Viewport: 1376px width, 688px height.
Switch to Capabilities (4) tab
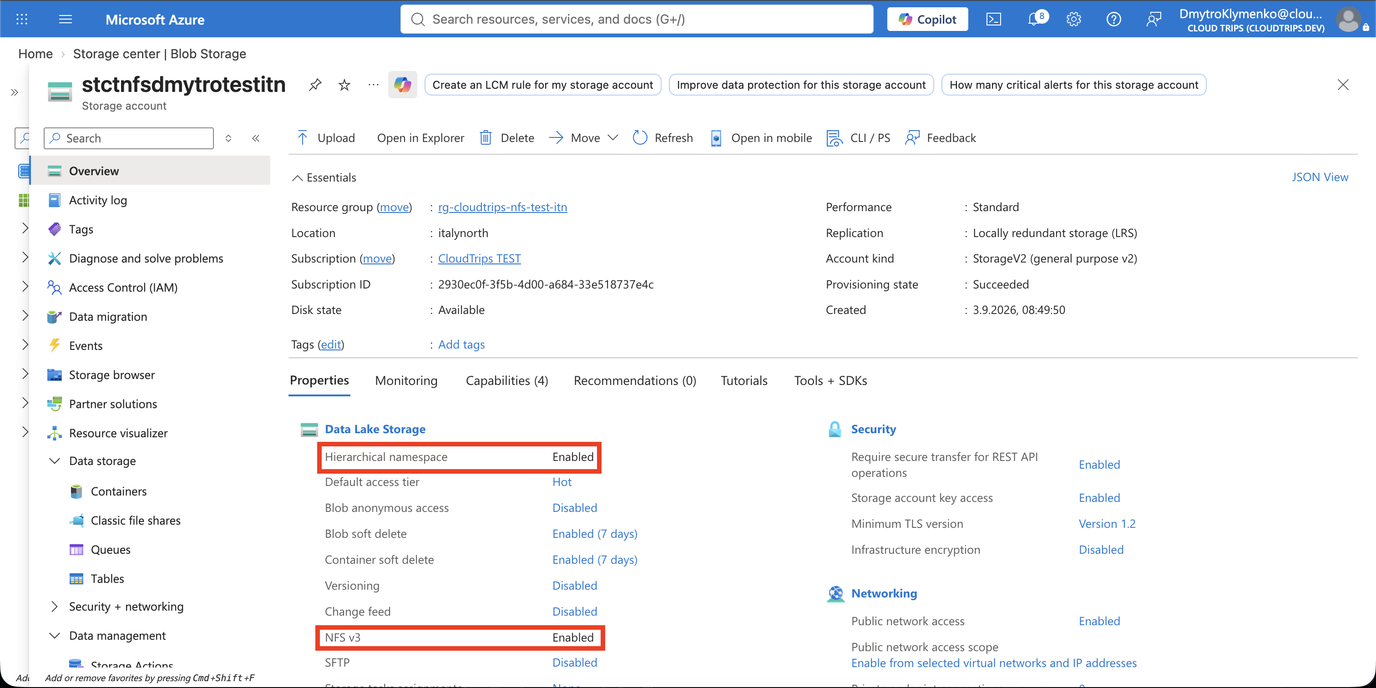point(506,380)
